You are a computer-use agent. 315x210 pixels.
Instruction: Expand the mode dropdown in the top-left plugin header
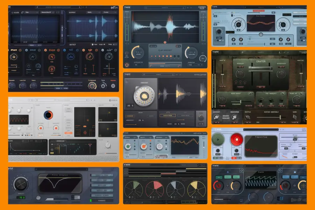[32, 13]
